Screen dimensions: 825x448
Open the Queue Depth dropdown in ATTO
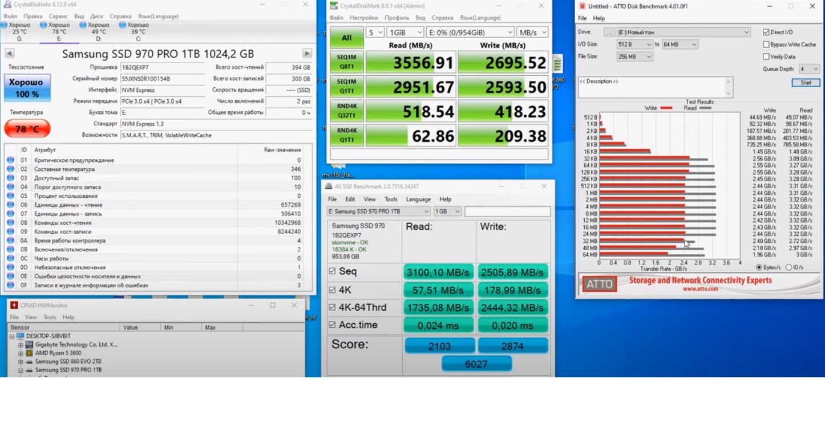tap(809, 69)
